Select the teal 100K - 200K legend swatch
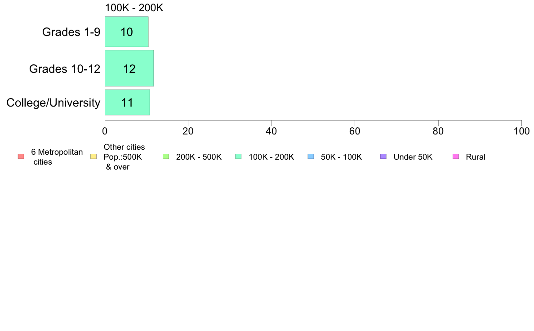 tap(238, 157)
